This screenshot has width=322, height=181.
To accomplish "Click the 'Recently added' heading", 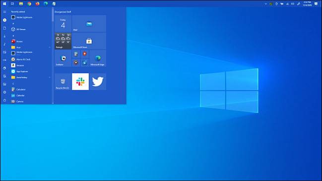I will [18, 12].
